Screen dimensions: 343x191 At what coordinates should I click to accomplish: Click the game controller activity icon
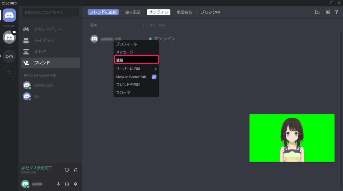click(x=26, y=29)
